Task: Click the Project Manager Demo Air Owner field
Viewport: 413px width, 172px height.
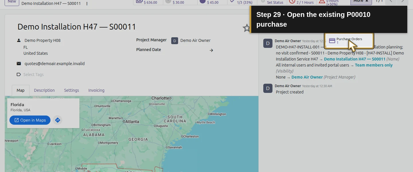Action: coord(195,40)
